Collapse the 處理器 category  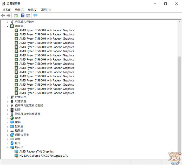(x=8, y=26)
